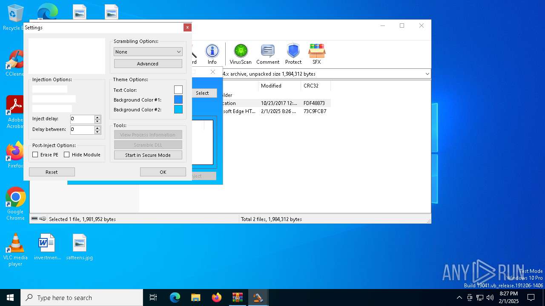Viewport: 545px width, 306px height.
Task: Open the Scrambling Options dropdown
Action: pyautogui.click(x=148, y=52)
